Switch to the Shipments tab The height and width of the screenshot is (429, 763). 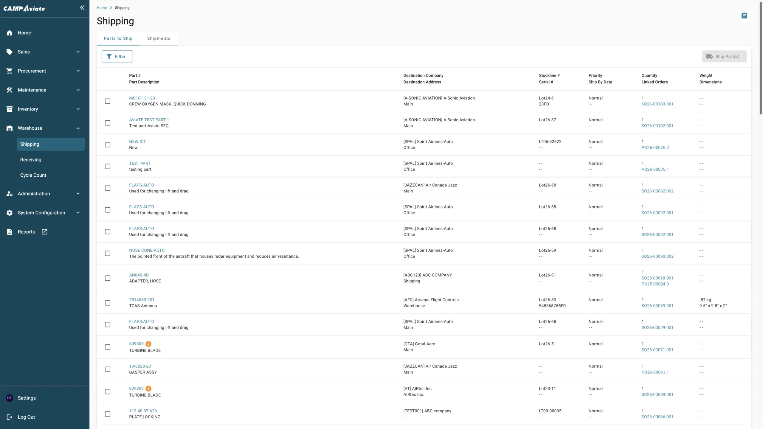[x=159, y=38]
